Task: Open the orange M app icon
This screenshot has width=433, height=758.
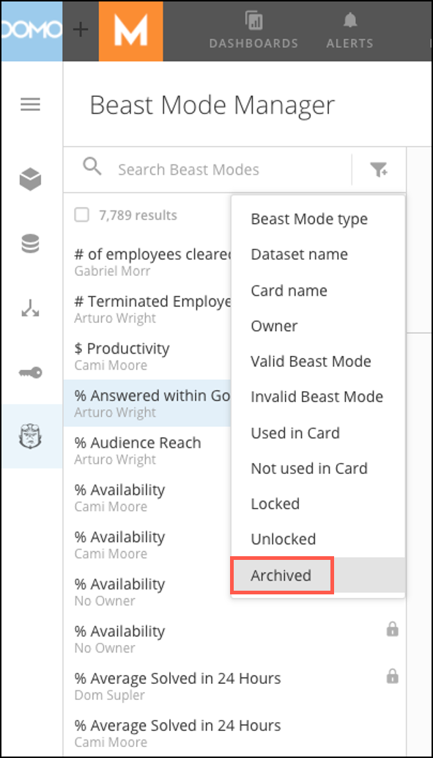Action: 131,31
